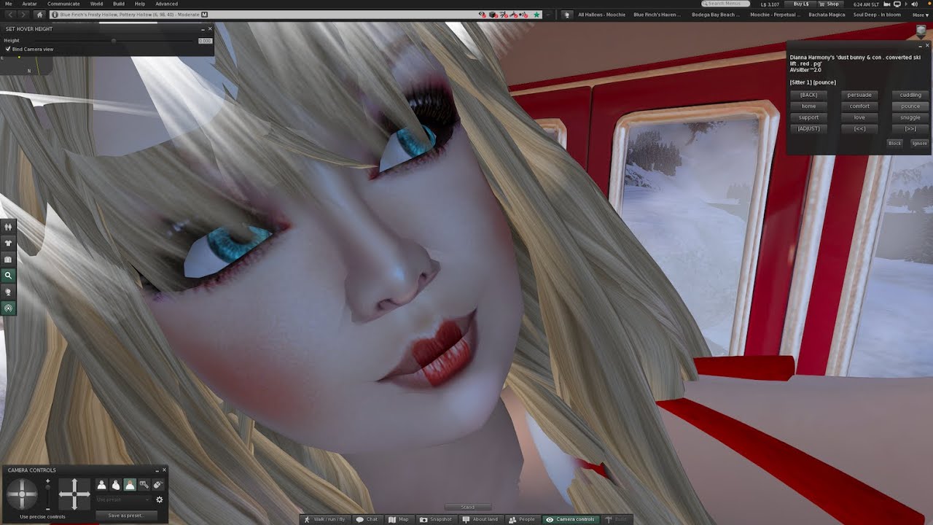This screenshot has height=525, width=933.
Task: Select the love animation button
Action: click(x=859, y=117)
